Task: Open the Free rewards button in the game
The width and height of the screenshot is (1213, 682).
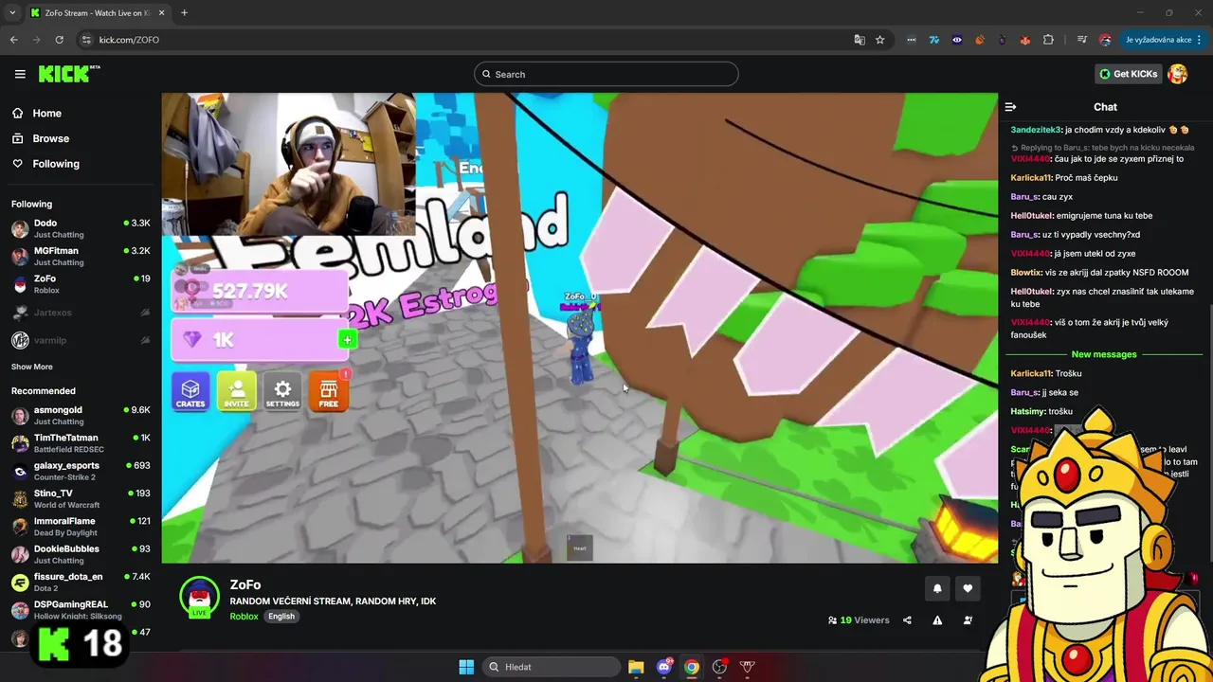Action: pyautogui.click(x=329, y=391)
